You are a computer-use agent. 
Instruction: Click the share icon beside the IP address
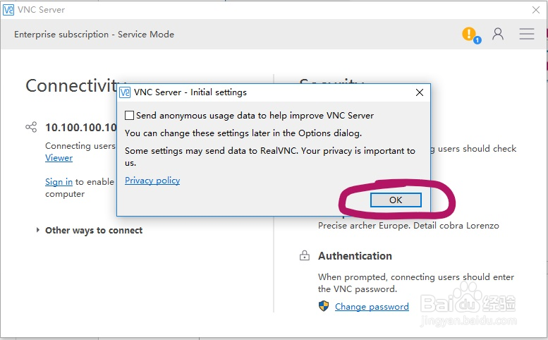(x=31, y=128)
